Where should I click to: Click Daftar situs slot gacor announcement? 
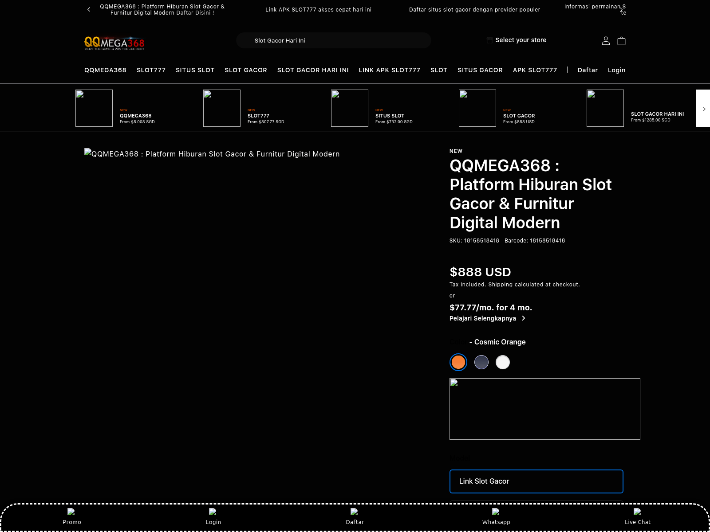pos(475,9)
